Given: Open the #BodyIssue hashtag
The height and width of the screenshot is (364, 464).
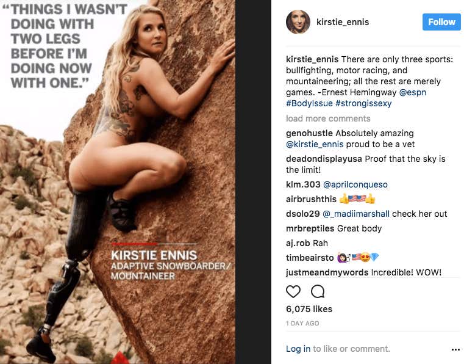Looking at the screenshot, I should pyautogui.click(x=309, y=103).
